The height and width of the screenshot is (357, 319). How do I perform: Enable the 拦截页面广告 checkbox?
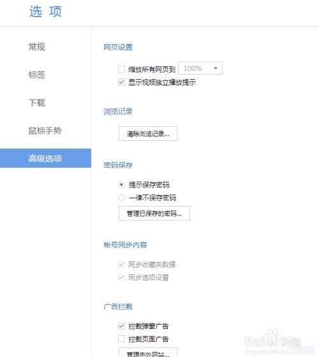[121, 339]
